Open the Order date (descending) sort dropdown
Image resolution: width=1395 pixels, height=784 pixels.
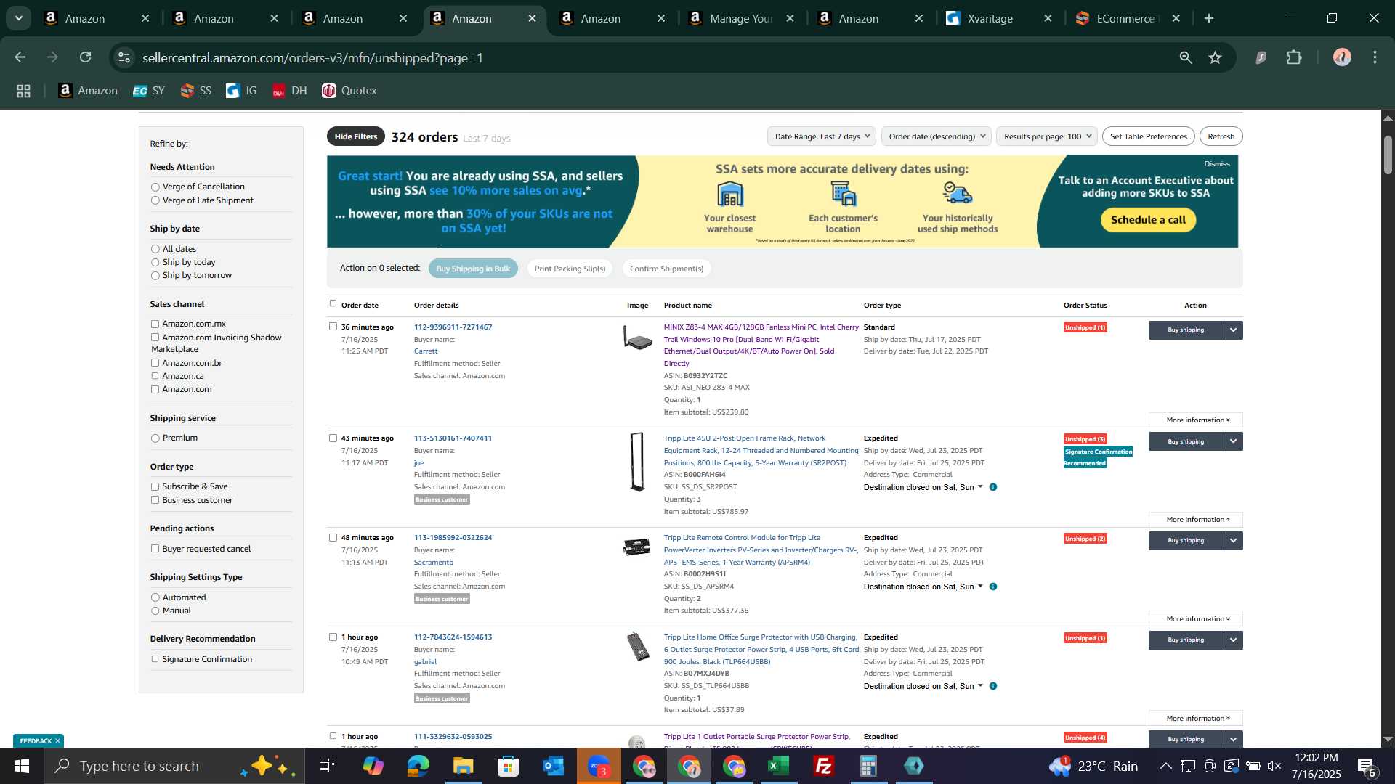936,136
